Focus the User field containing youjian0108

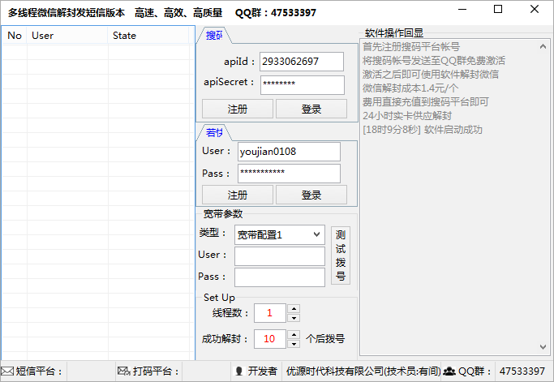pos(289,152)
